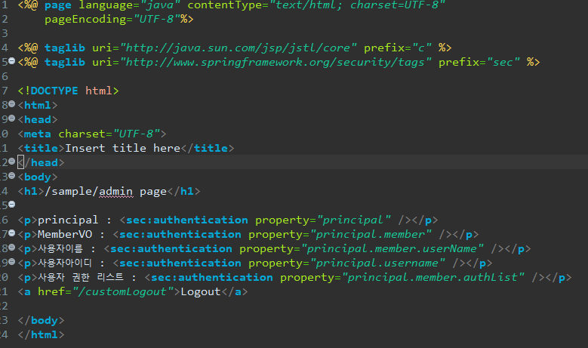588x348 pixels.
Task: Click the "사용자 권한 리스트" label text
Action: (x=81, y=278)
